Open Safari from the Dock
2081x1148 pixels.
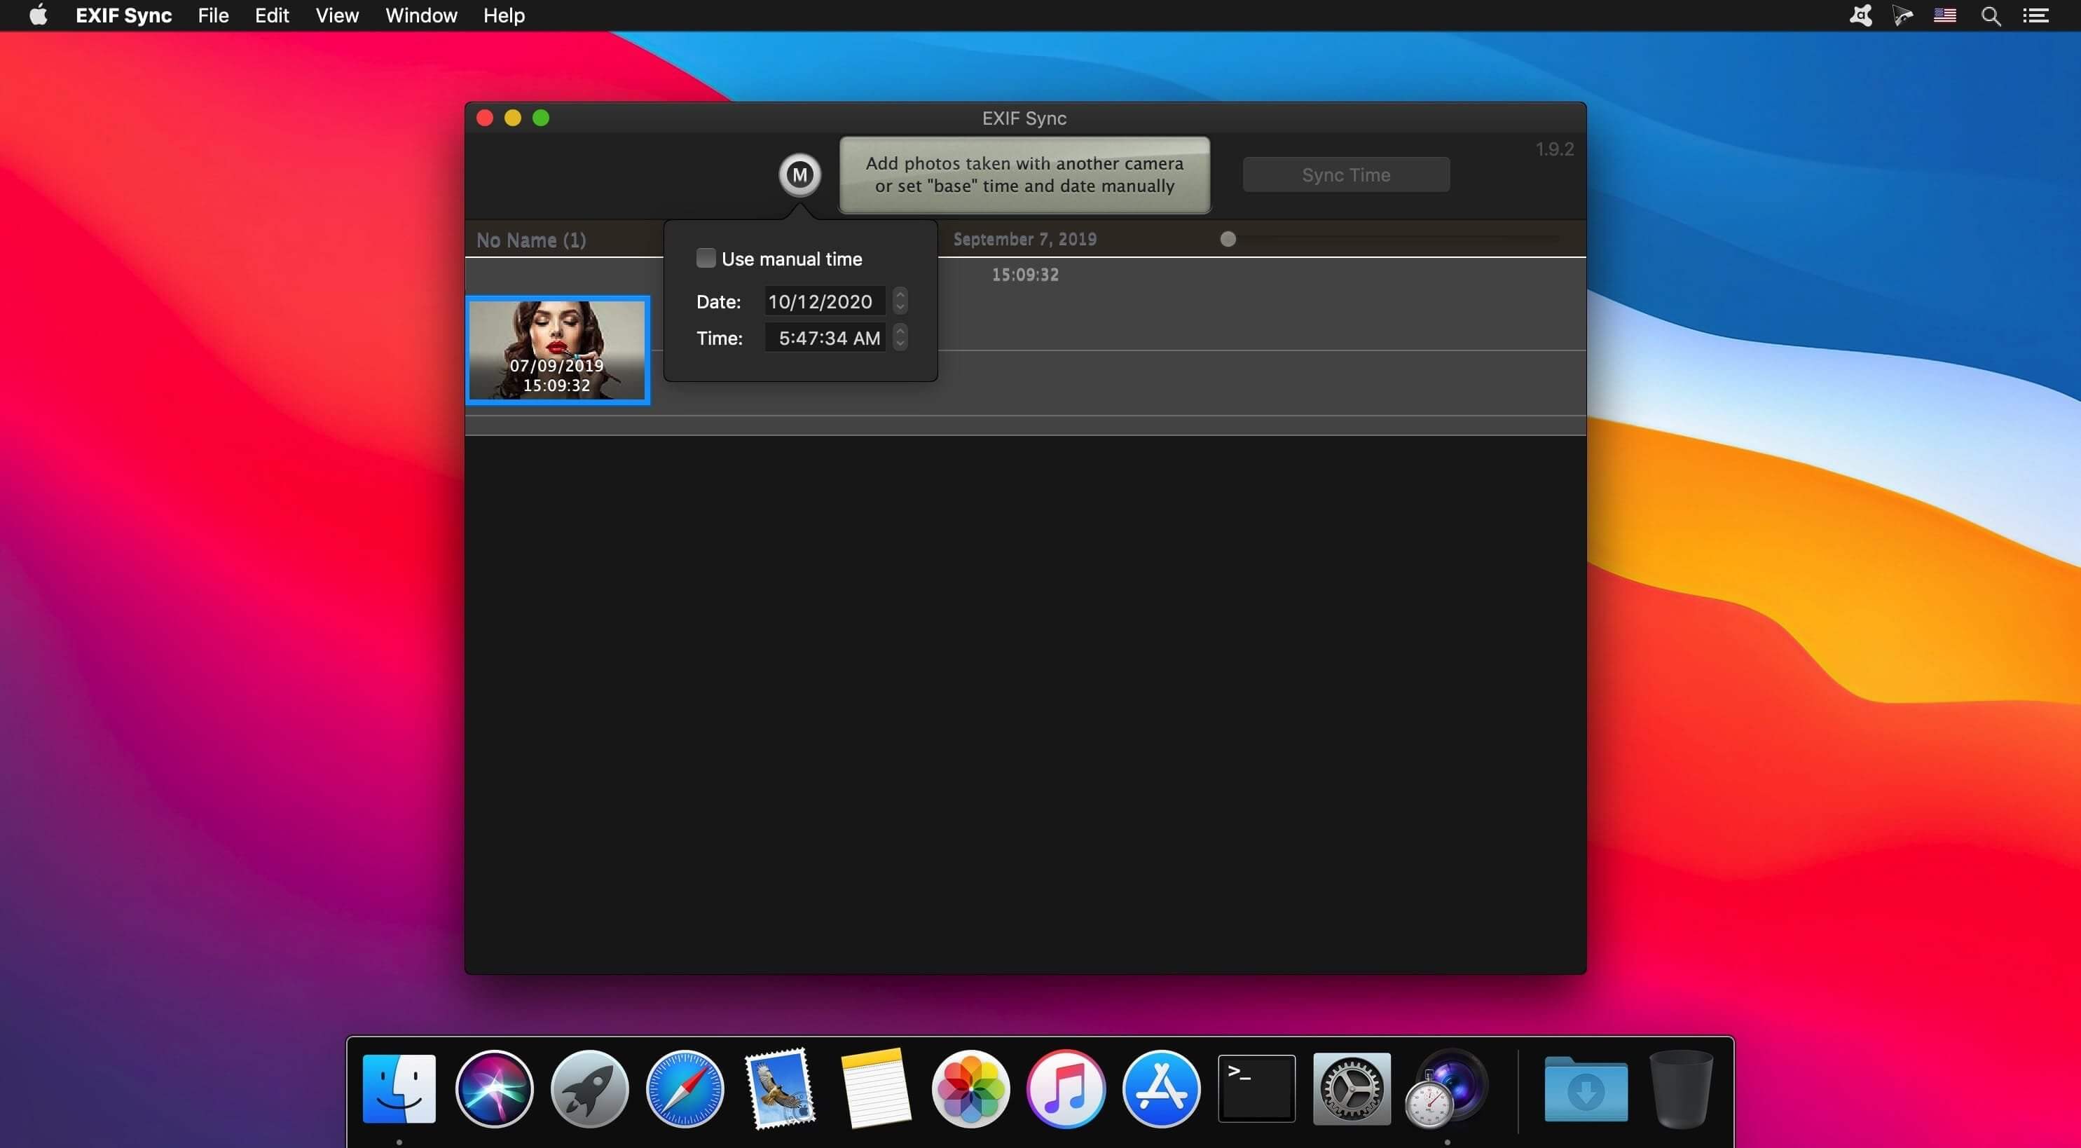click(685, 1088)
